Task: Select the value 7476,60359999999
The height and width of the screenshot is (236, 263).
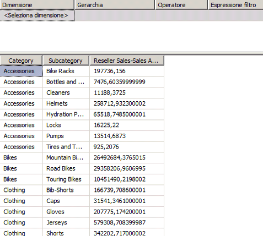Action: pyautogui.click(x=127, y=82)
